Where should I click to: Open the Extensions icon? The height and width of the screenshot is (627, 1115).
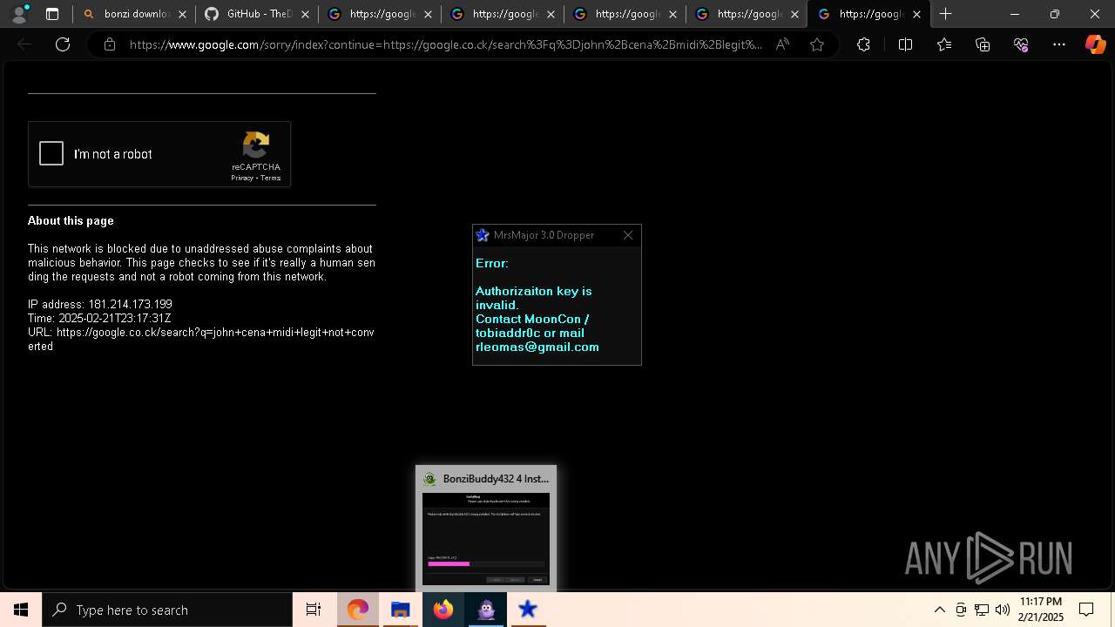(x=863, y=44)
